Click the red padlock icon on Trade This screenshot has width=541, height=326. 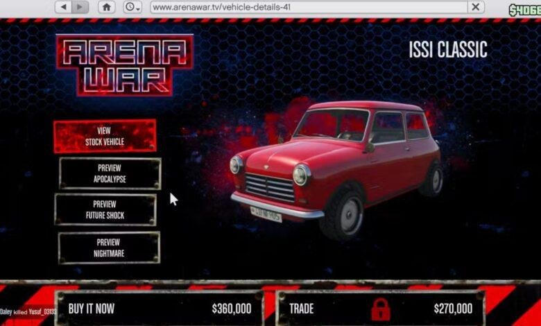click(381, 309)
